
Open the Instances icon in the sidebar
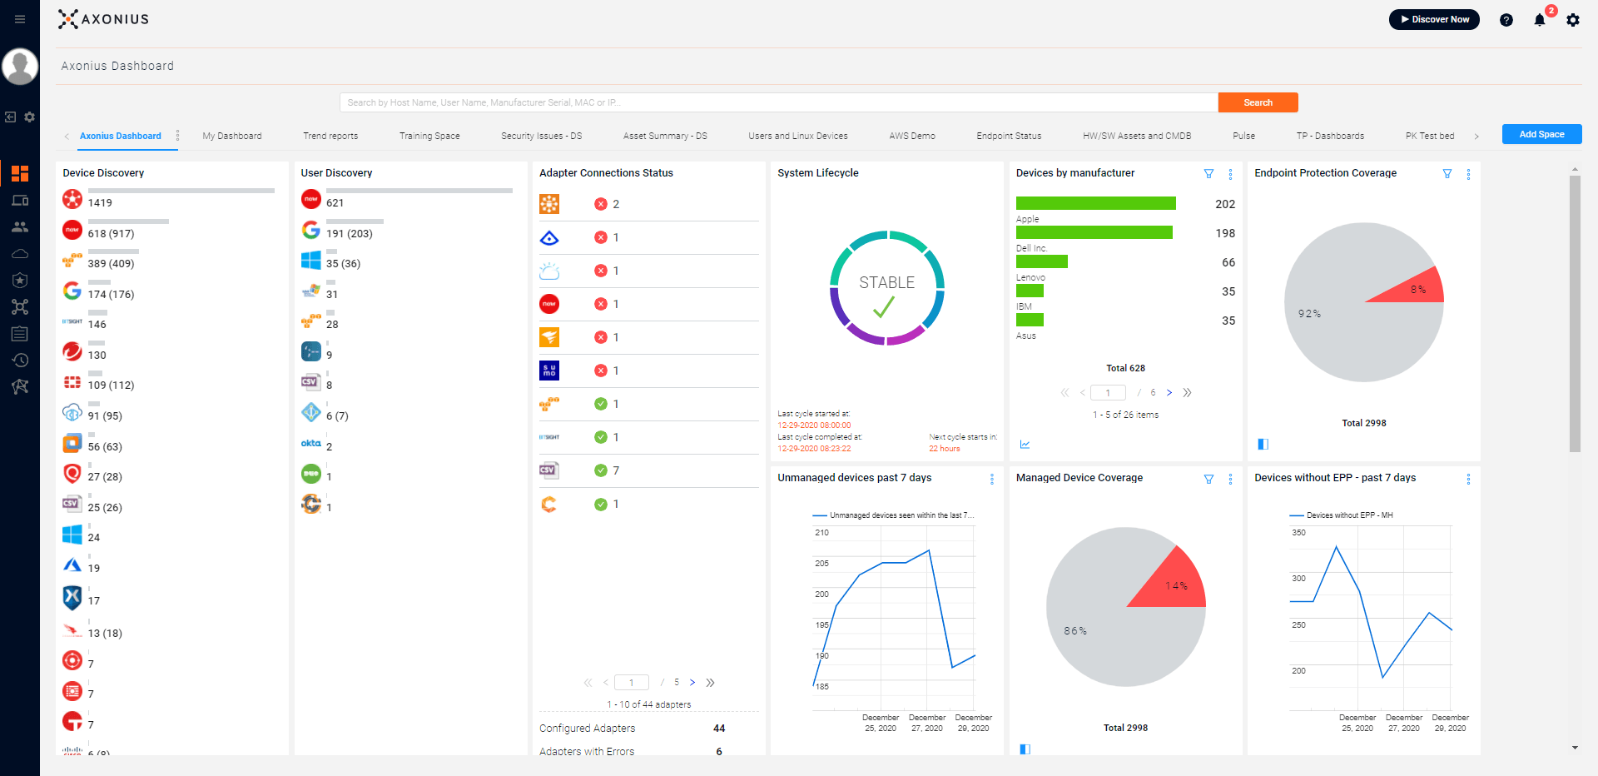click(x=20, y=386)
